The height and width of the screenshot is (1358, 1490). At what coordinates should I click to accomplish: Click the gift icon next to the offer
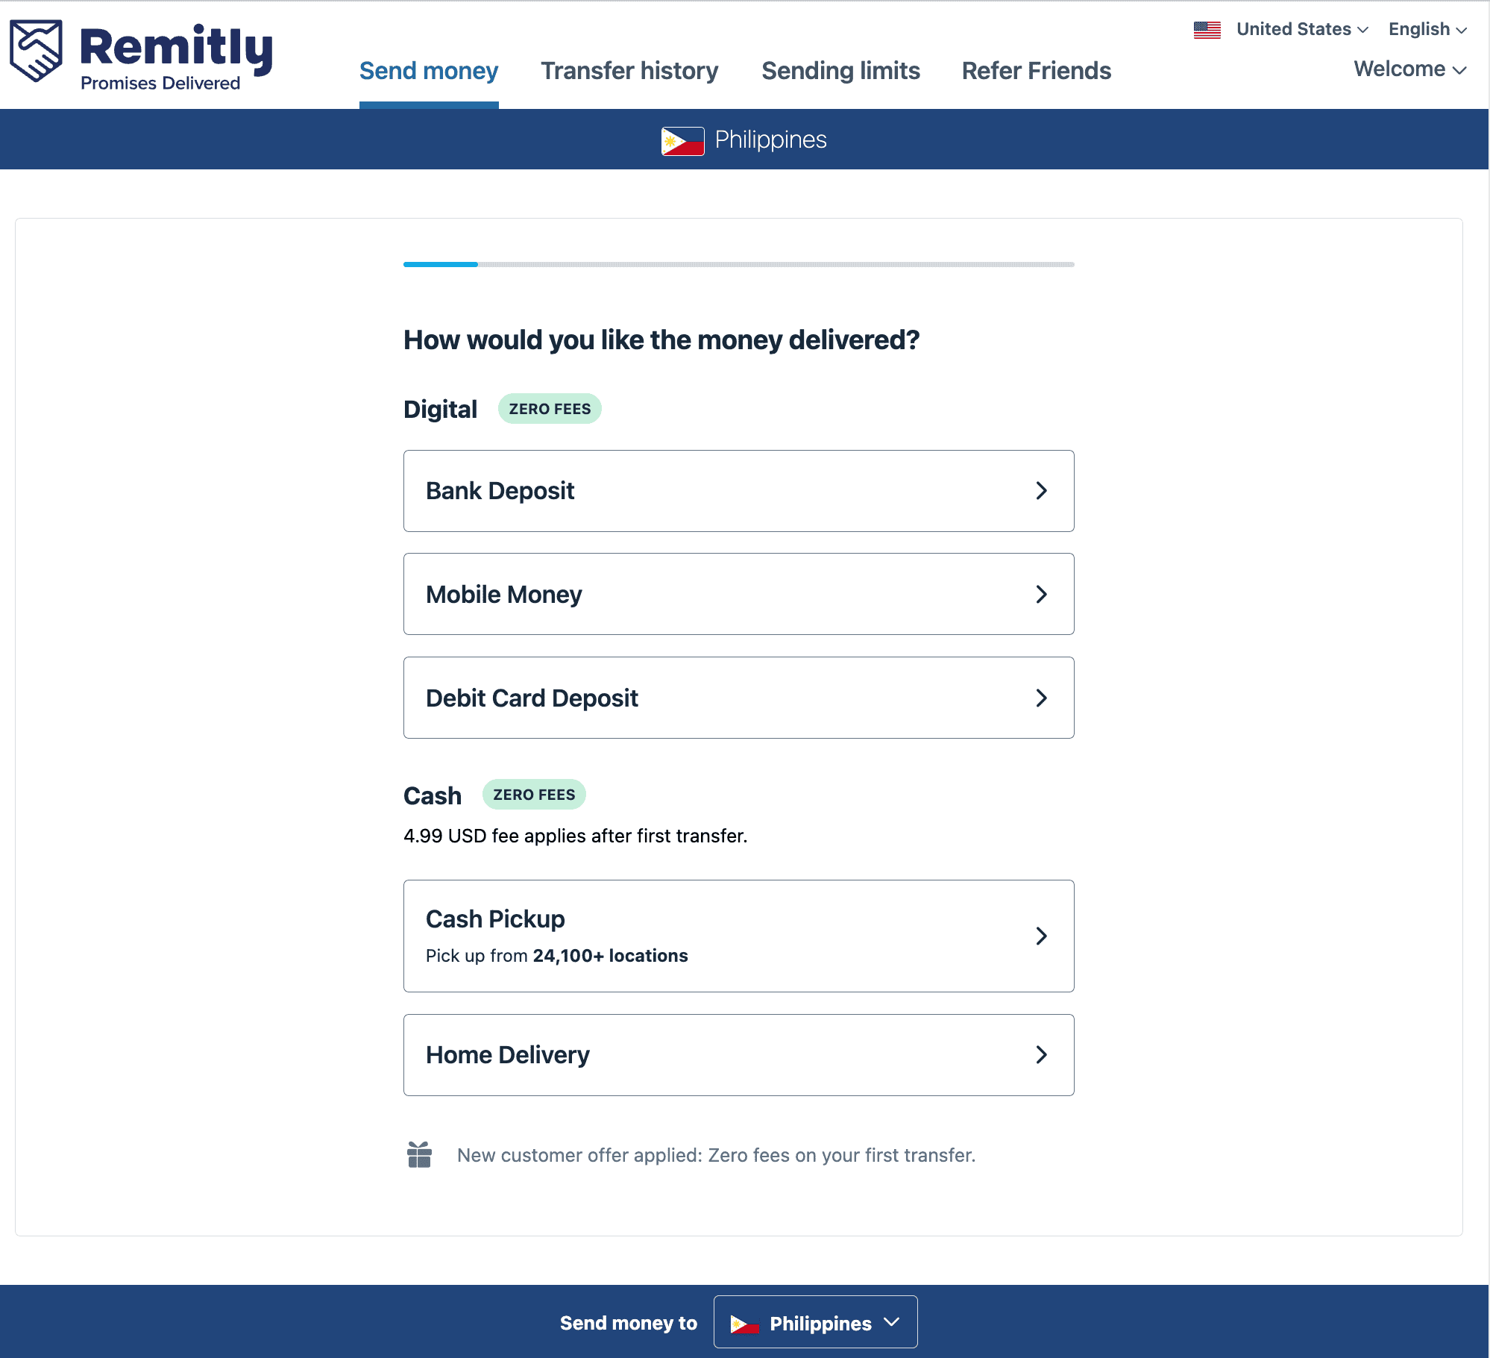[x=420, y=1154]
